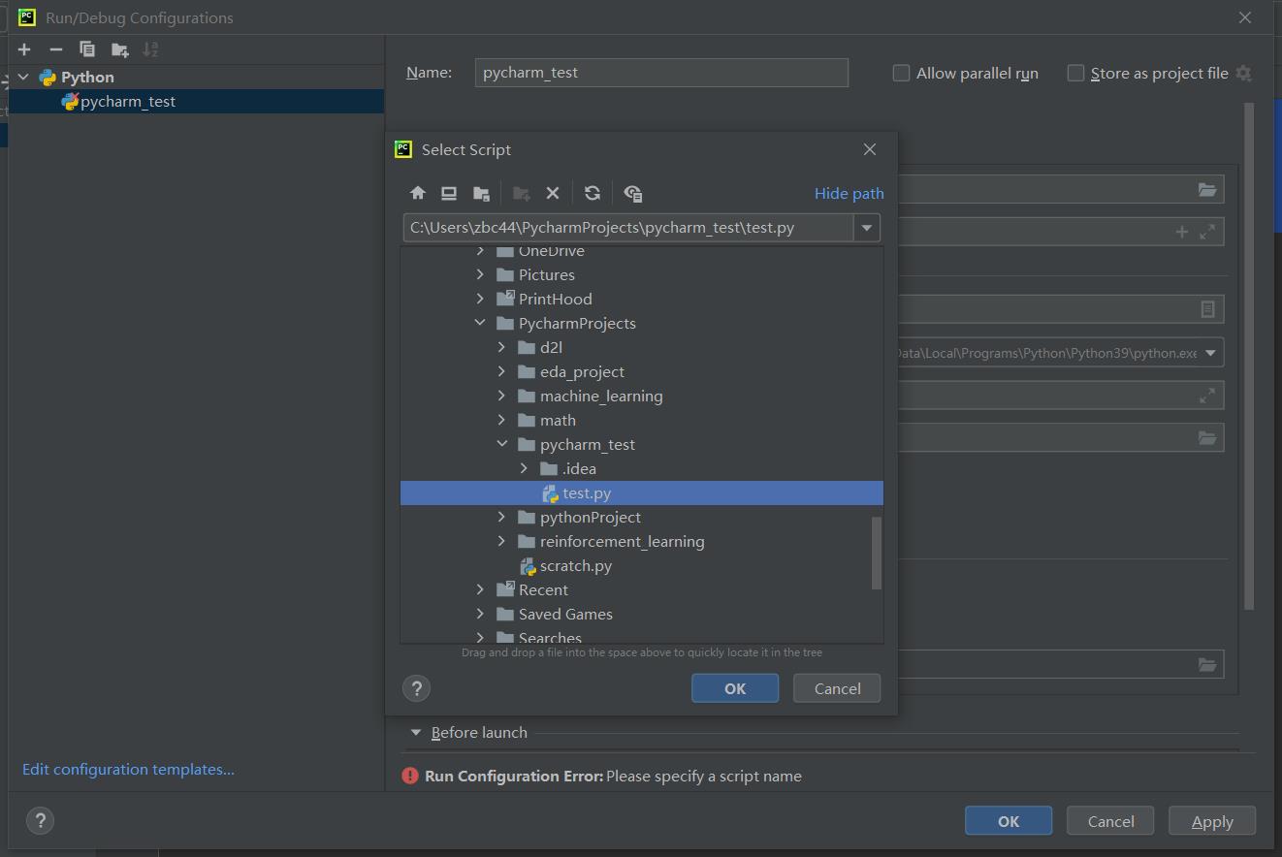Expand the d2l folder
This screenshot has width=1282, height=857.
(x=501, y=347)
